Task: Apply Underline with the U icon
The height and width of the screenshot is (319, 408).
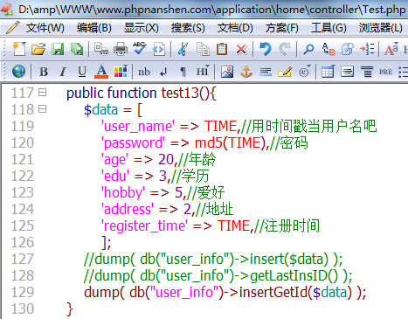Action: click(x=82, y=72)
